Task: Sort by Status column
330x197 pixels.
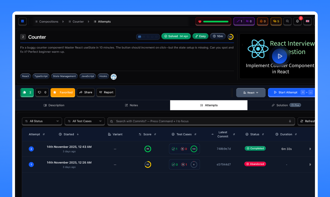Action: [255, 134]
